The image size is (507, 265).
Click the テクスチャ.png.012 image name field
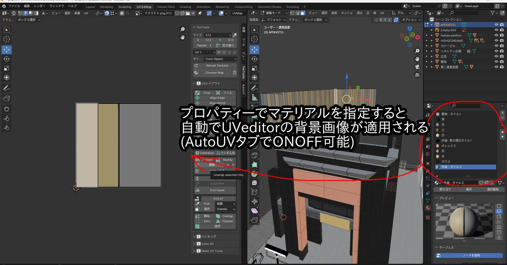click(x=158, y=13)
